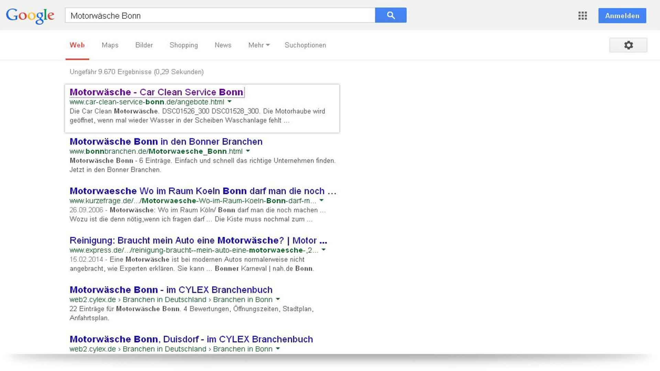Open Reinigung: Braucht mein Auto eine Motorwäsche result
Image resolution: width=660 pixels, height=371 pixels.
198,240
